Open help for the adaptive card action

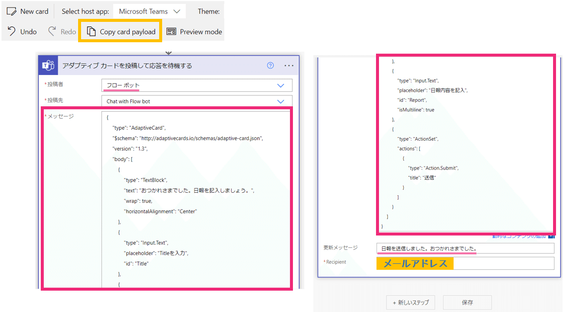[271, 65]
